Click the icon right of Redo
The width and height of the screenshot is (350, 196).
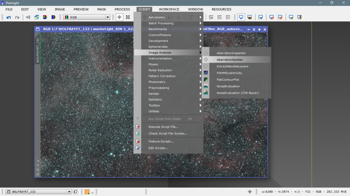pyautogui.click(x=28, y=17)
